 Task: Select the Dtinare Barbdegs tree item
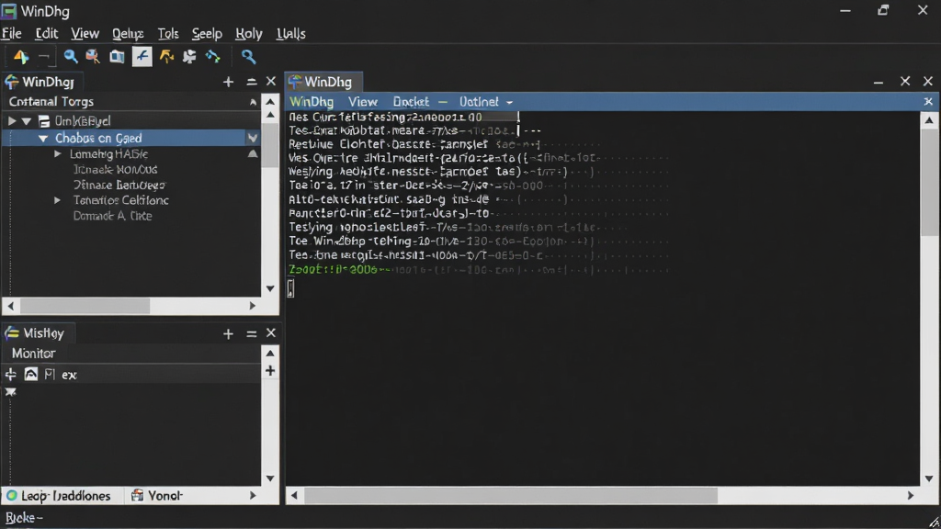click(x=119, y=186)
